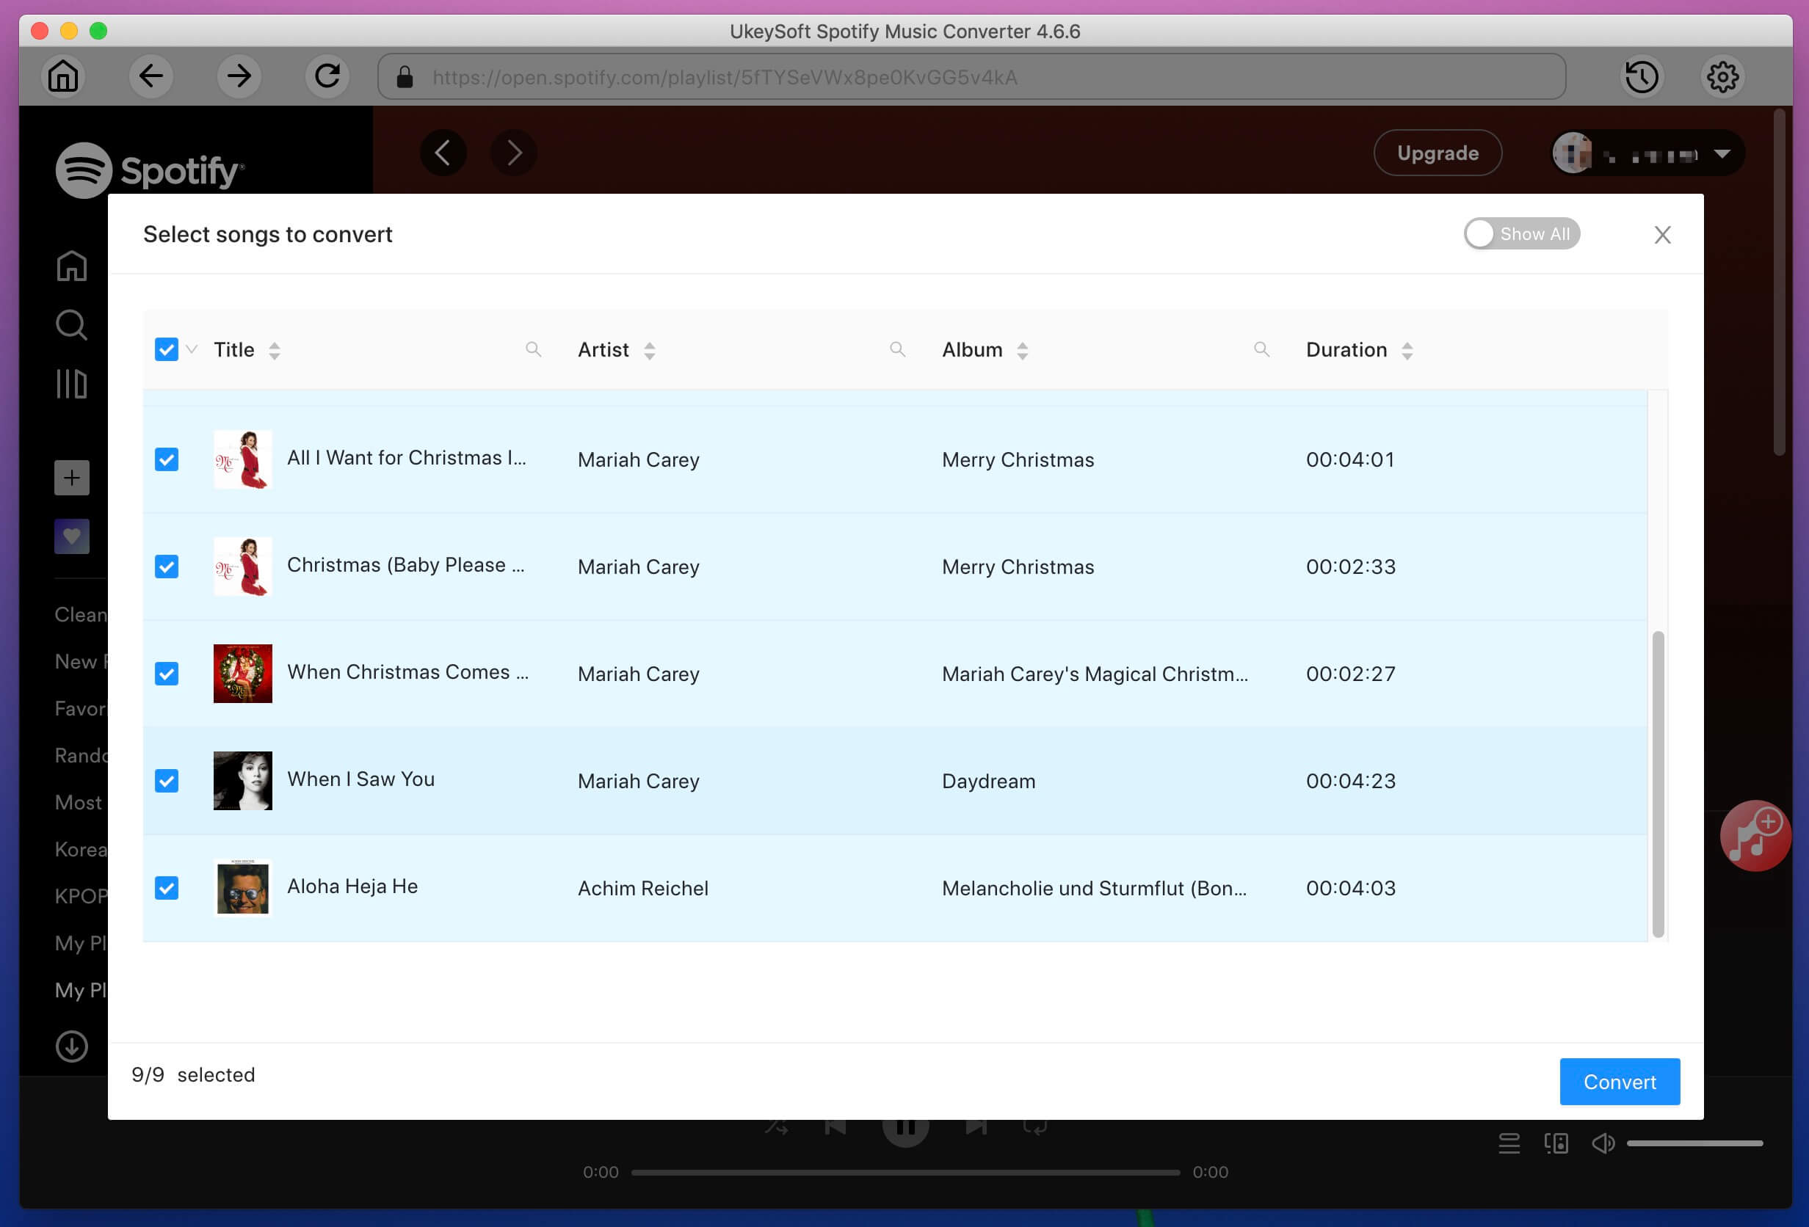Click the Achim Reichel artist cell
Viewport: 1809px width, 1227px height.
tap(643, 888)
